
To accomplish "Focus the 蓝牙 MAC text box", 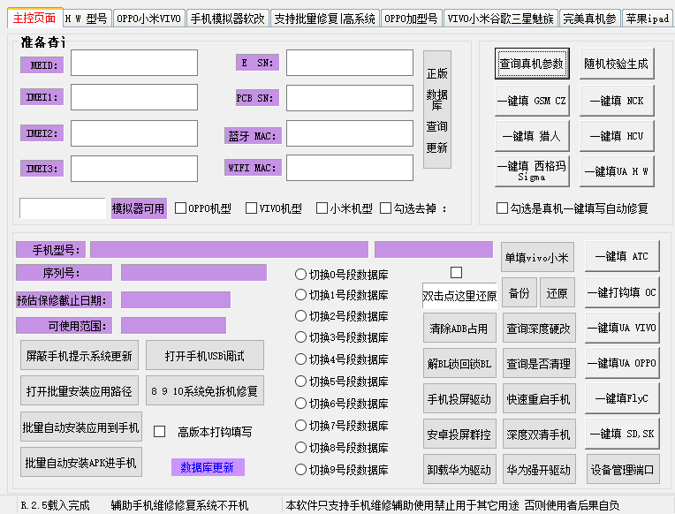I will click(350, 133).
